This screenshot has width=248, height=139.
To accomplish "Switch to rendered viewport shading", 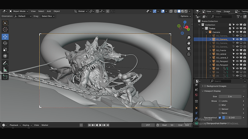I will click(186, 11).
